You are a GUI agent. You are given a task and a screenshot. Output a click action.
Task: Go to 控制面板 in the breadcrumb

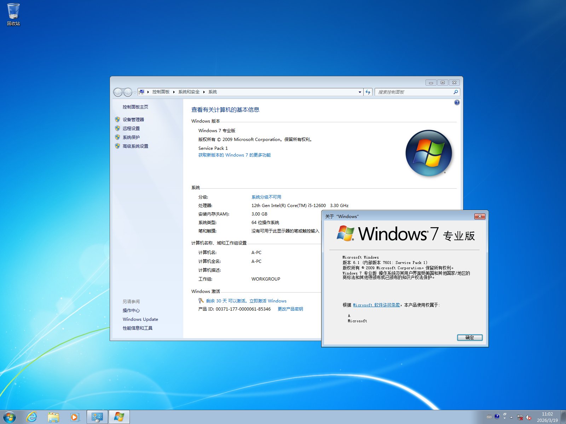point(161,92)
